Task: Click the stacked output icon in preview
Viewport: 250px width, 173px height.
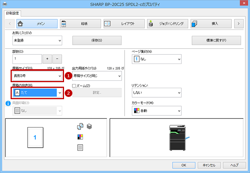Action: (89, 126)
